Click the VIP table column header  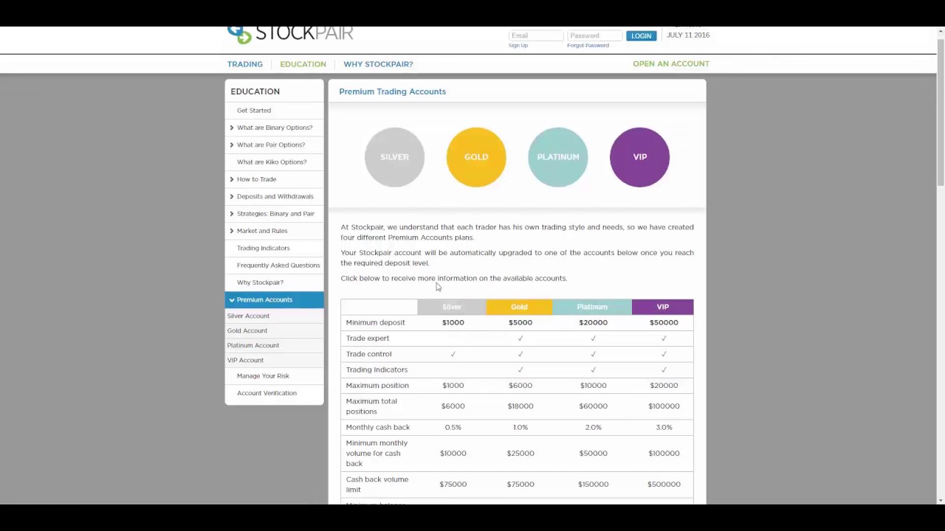pyautogui.click(x=663, y=307)
